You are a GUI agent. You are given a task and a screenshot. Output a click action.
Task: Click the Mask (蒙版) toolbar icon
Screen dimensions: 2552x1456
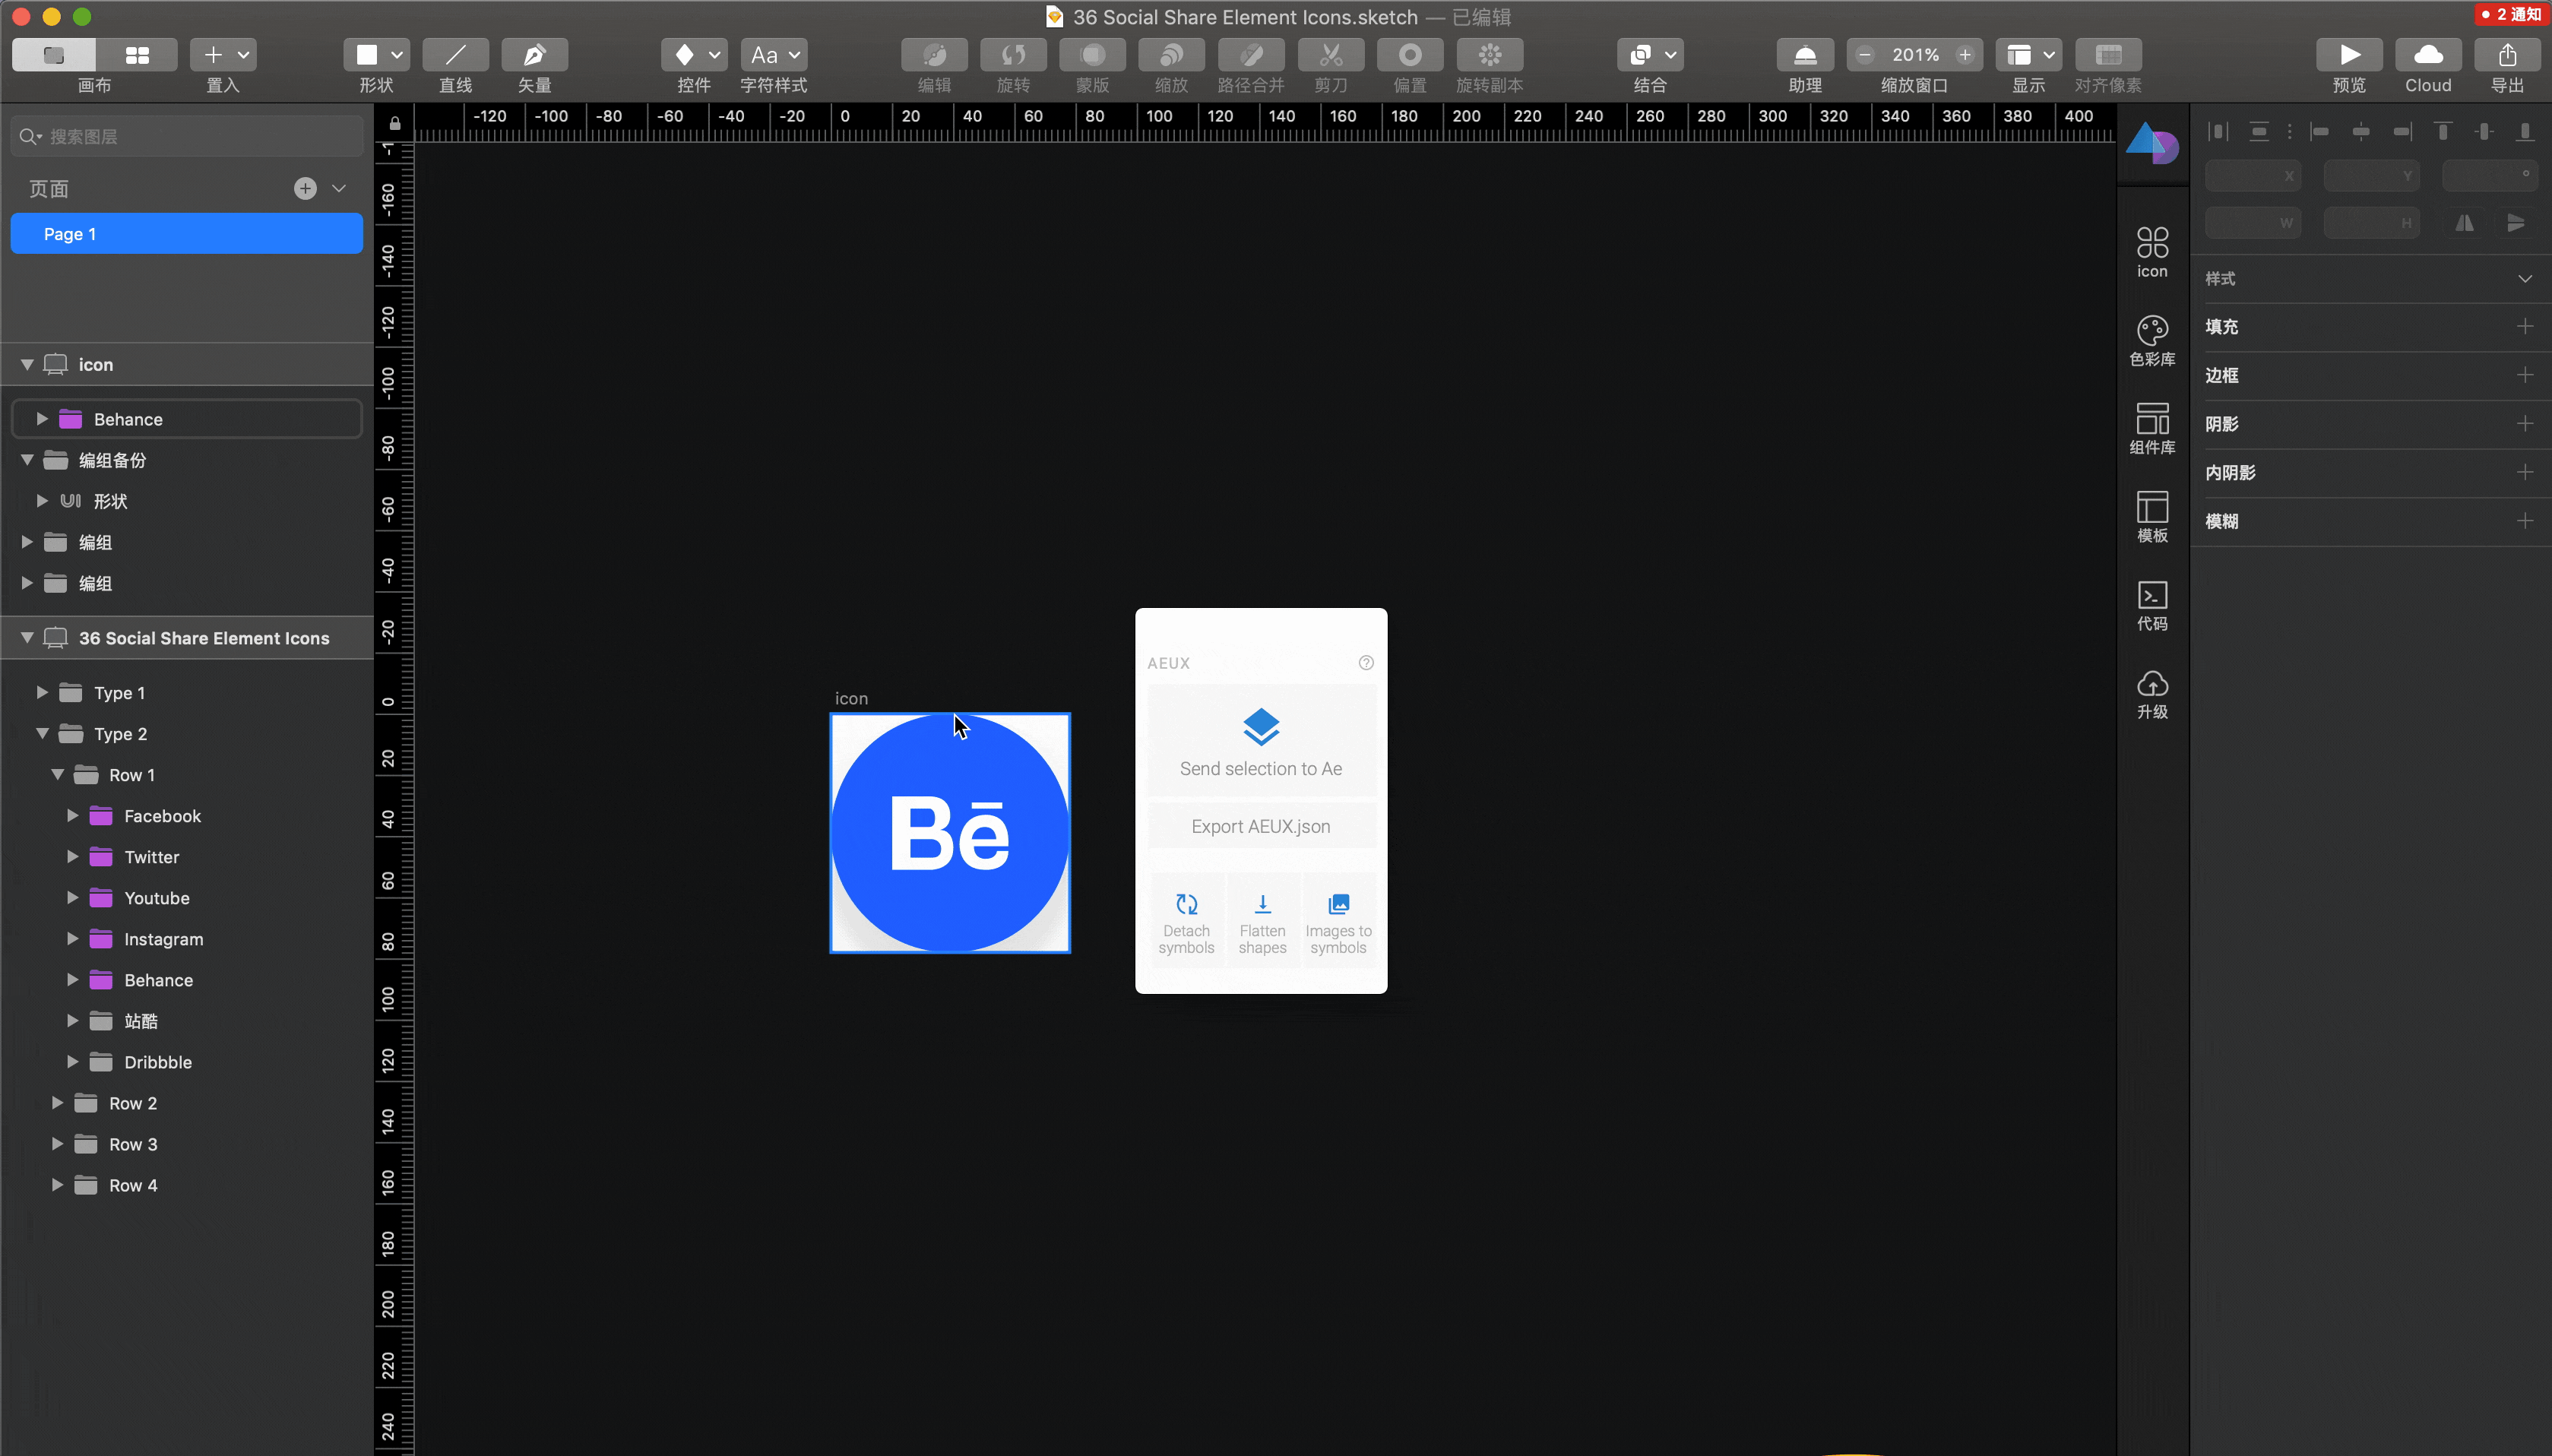1092,55
